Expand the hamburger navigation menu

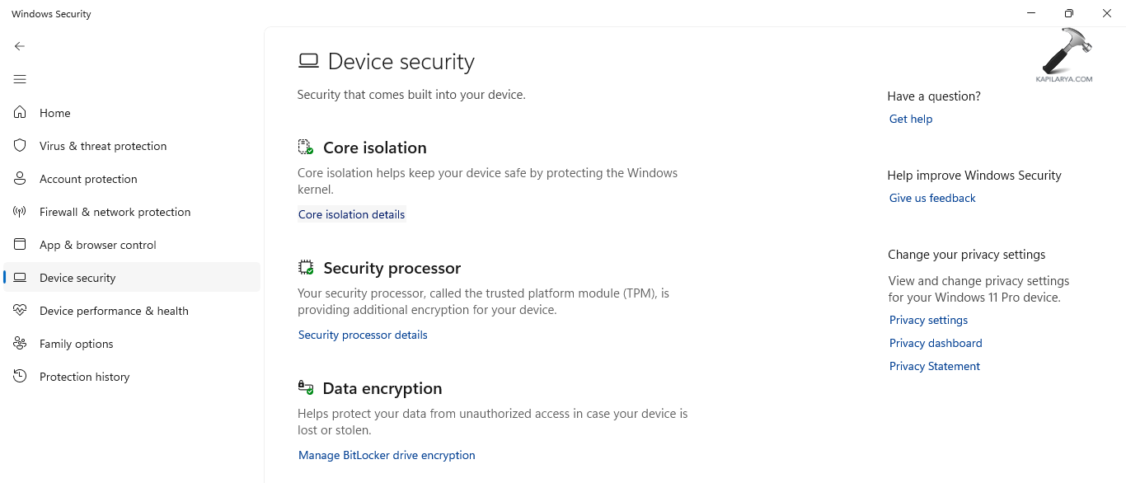coord(20,79)
